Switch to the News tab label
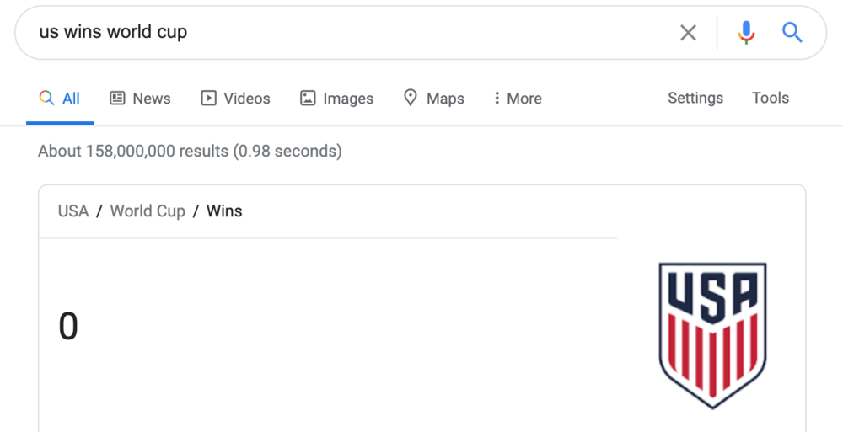 tap(152, 99)
